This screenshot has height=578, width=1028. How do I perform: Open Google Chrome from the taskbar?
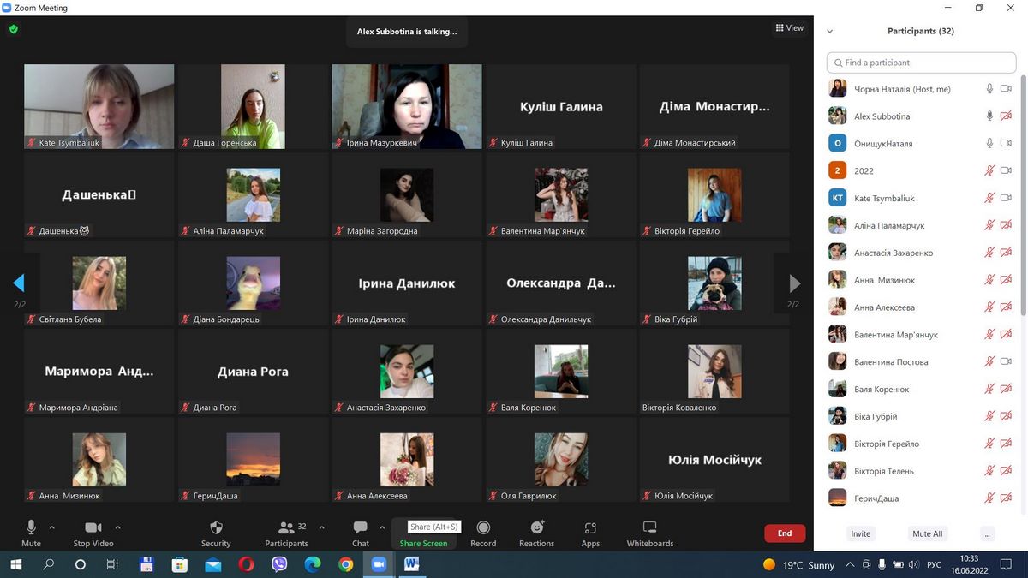pos(345,564)
